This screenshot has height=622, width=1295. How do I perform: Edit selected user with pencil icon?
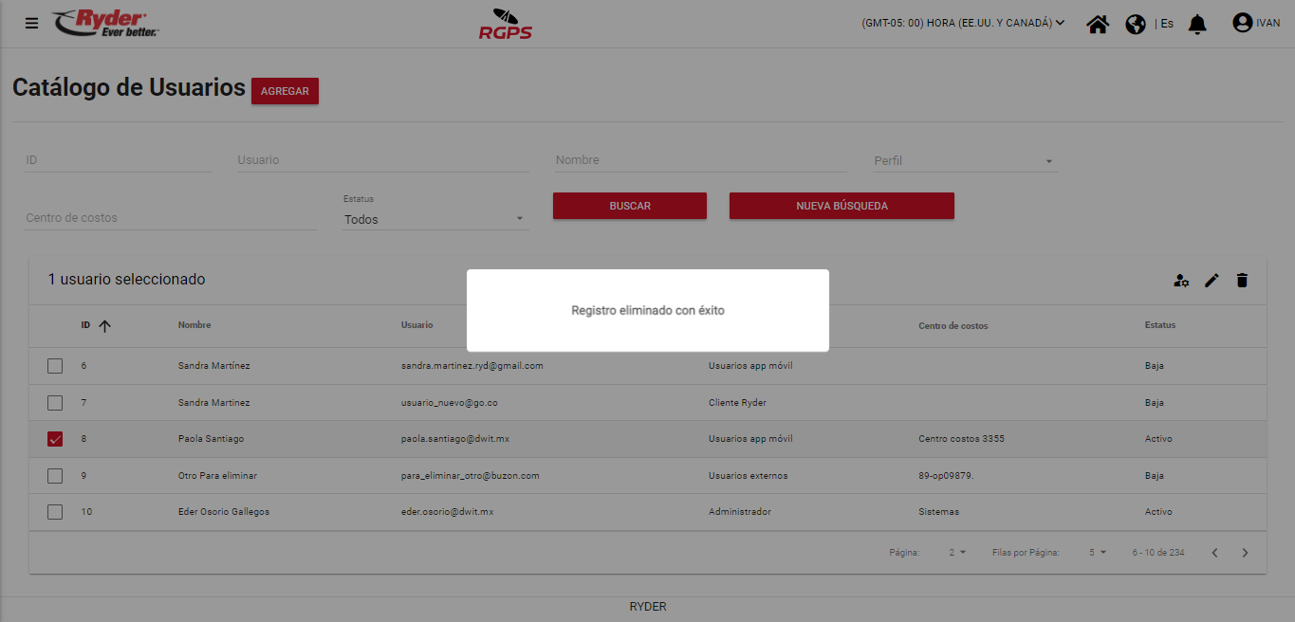pyautogui.click(x=1212, y=280)
